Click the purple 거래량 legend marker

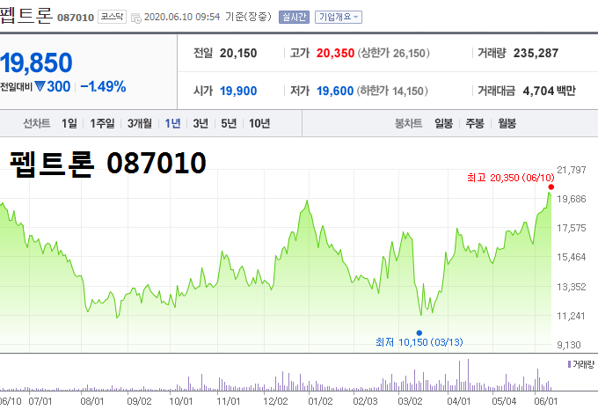coord(569,364)
